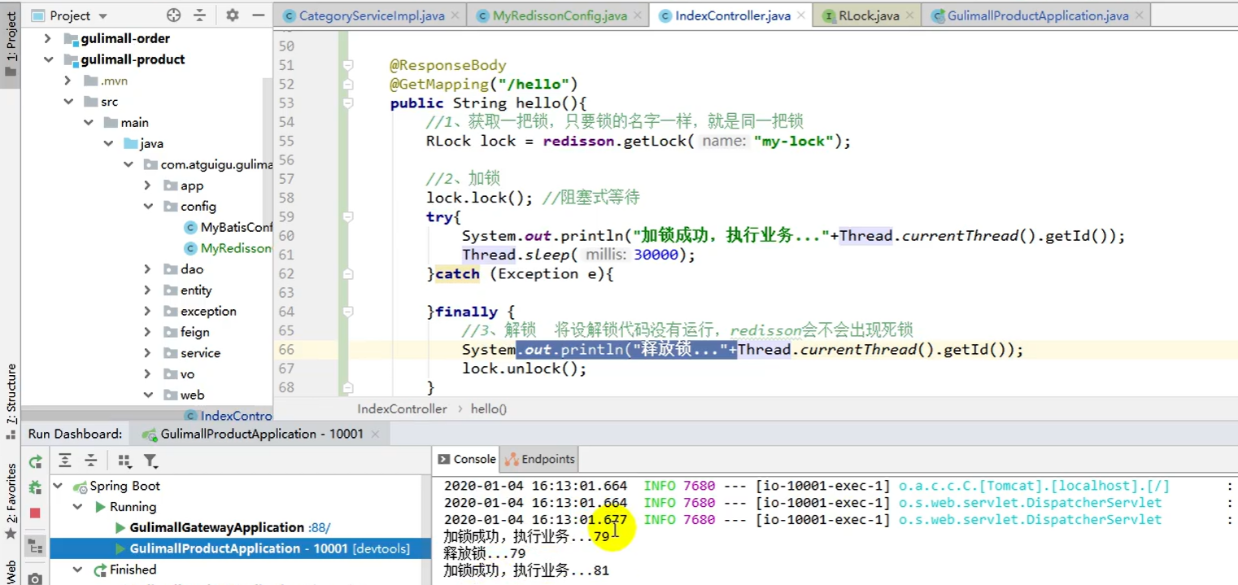Collapse the main folder
Screen dimensions: 1238x585
click(x=88, y=122)
